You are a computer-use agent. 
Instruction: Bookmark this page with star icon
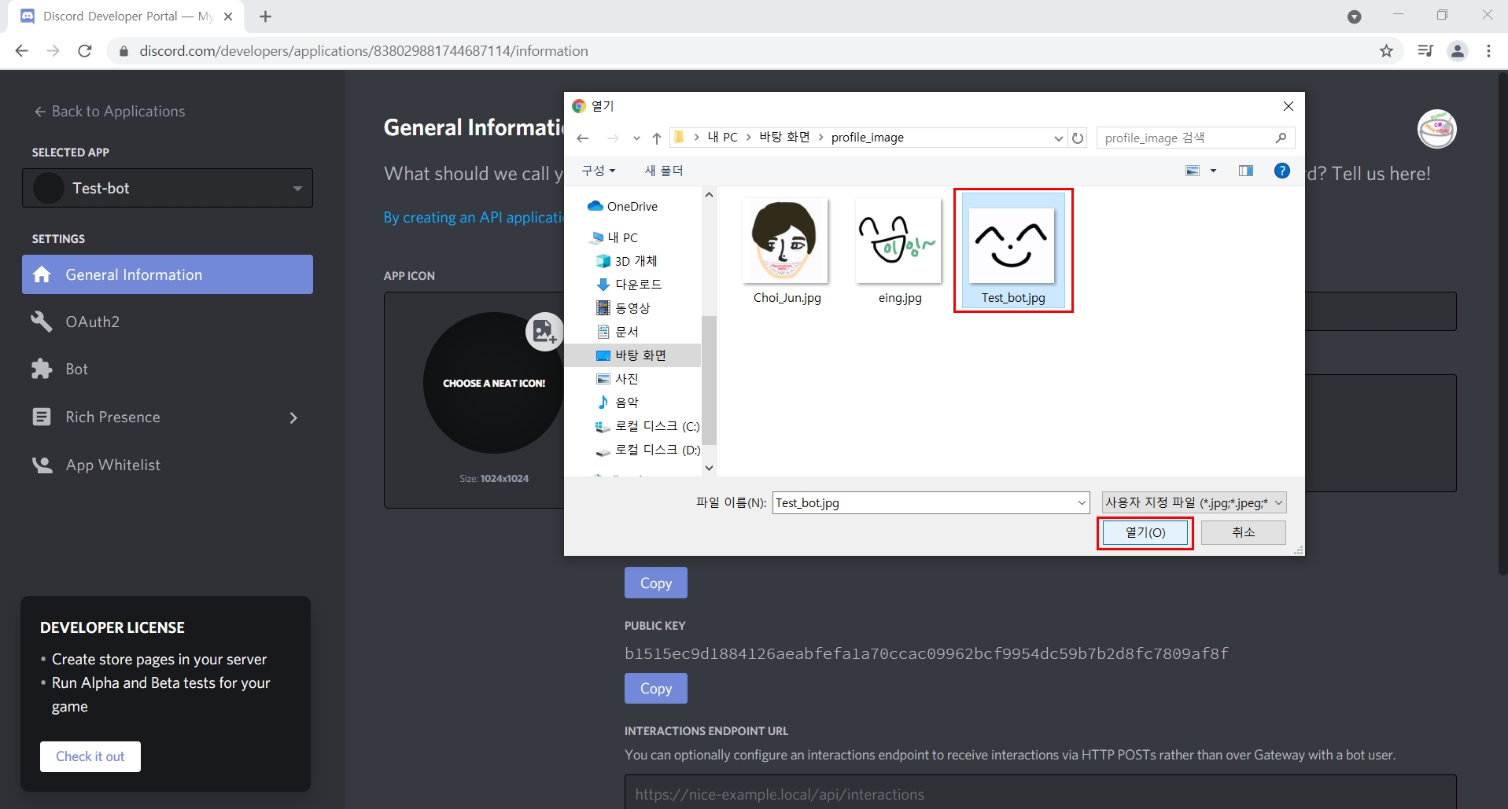(x=1386, y=51)
